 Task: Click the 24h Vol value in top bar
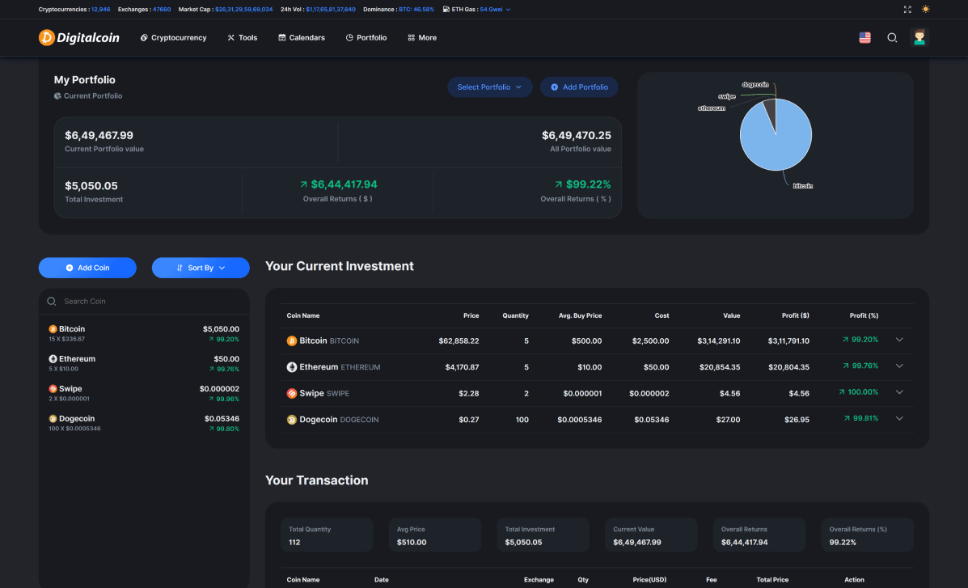point(331,9)
